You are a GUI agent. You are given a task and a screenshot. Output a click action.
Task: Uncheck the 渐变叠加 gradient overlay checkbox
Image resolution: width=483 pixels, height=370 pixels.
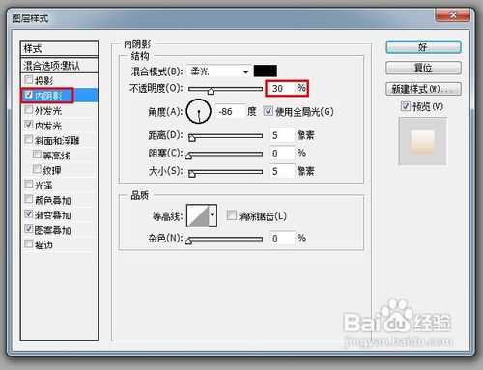(29, 213)
